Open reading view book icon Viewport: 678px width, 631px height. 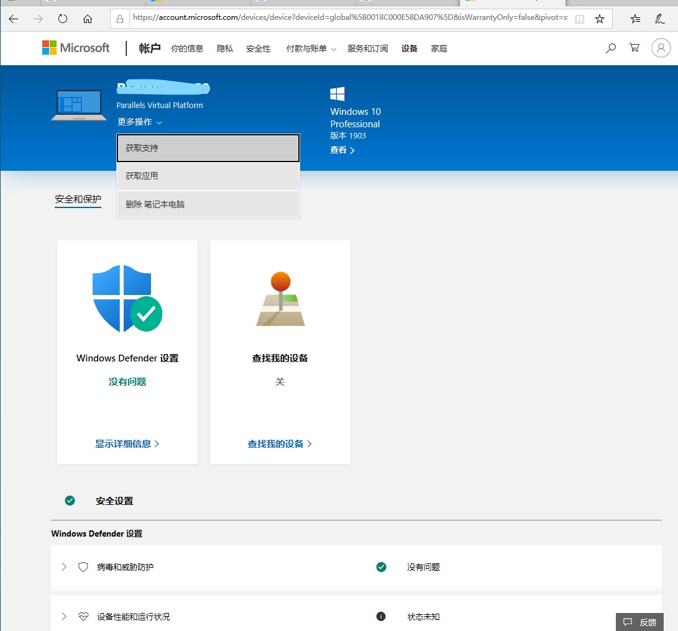pos(579,19)
